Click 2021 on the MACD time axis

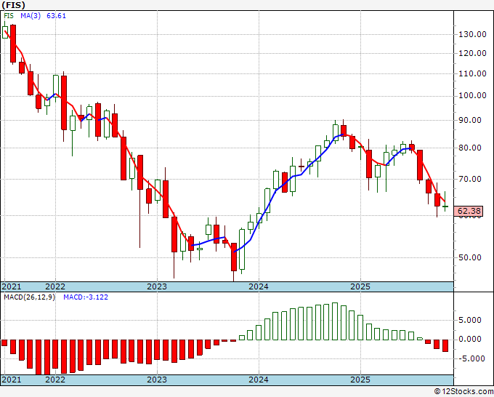[12, 380]
